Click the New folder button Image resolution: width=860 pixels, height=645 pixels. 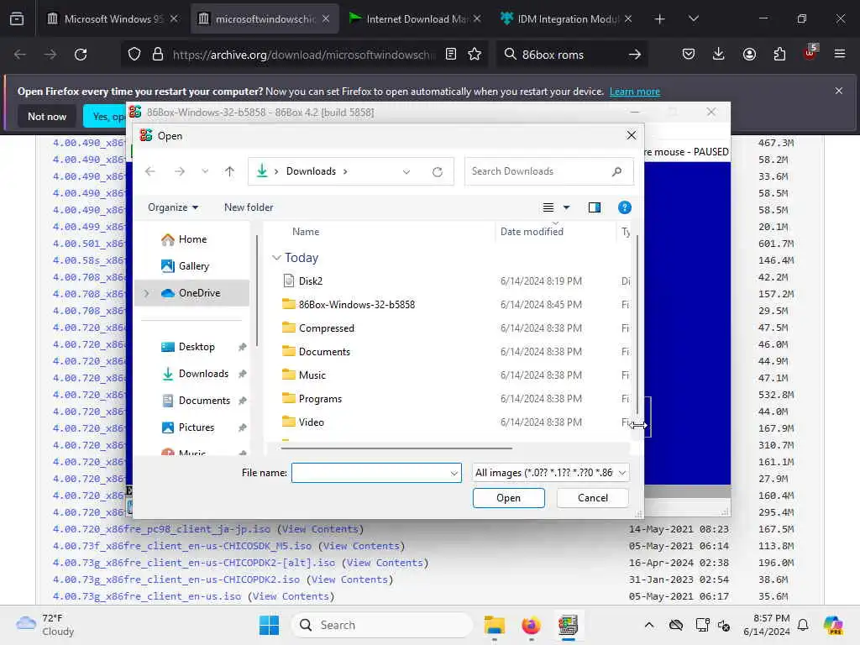click(x=249, y=207)
